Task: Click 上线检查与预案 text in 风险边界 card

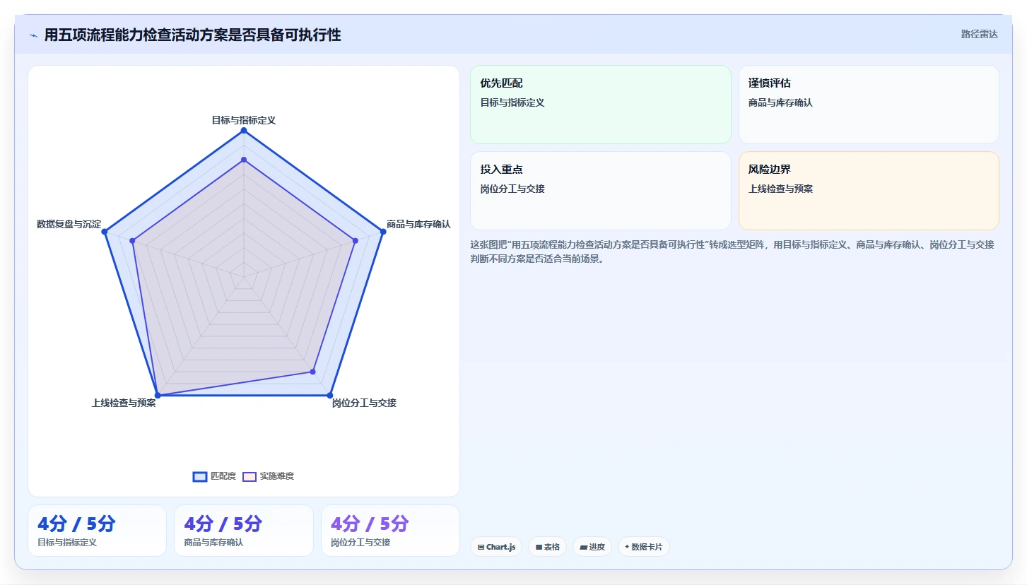Action: pyautogui.click(x=780, y=189)
